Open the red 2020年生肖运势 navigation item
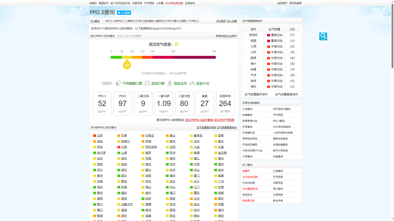Image resolution: width=394 pixels, height=221 pixels. [x=174, y=3]
